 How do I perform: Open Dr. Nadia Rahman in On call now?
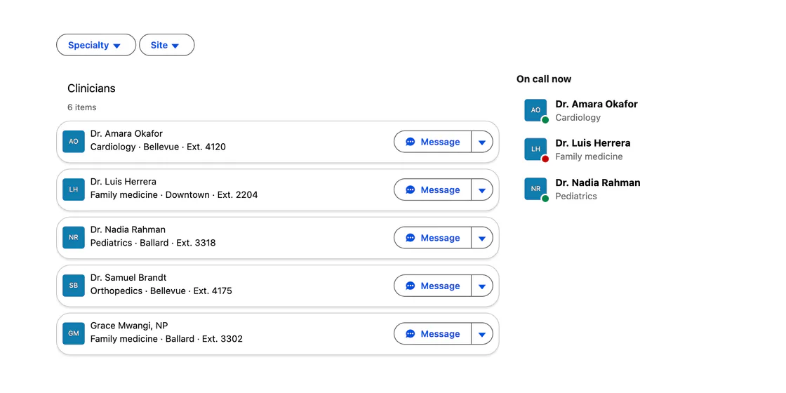pyautogui.click(x=598, y=183)
